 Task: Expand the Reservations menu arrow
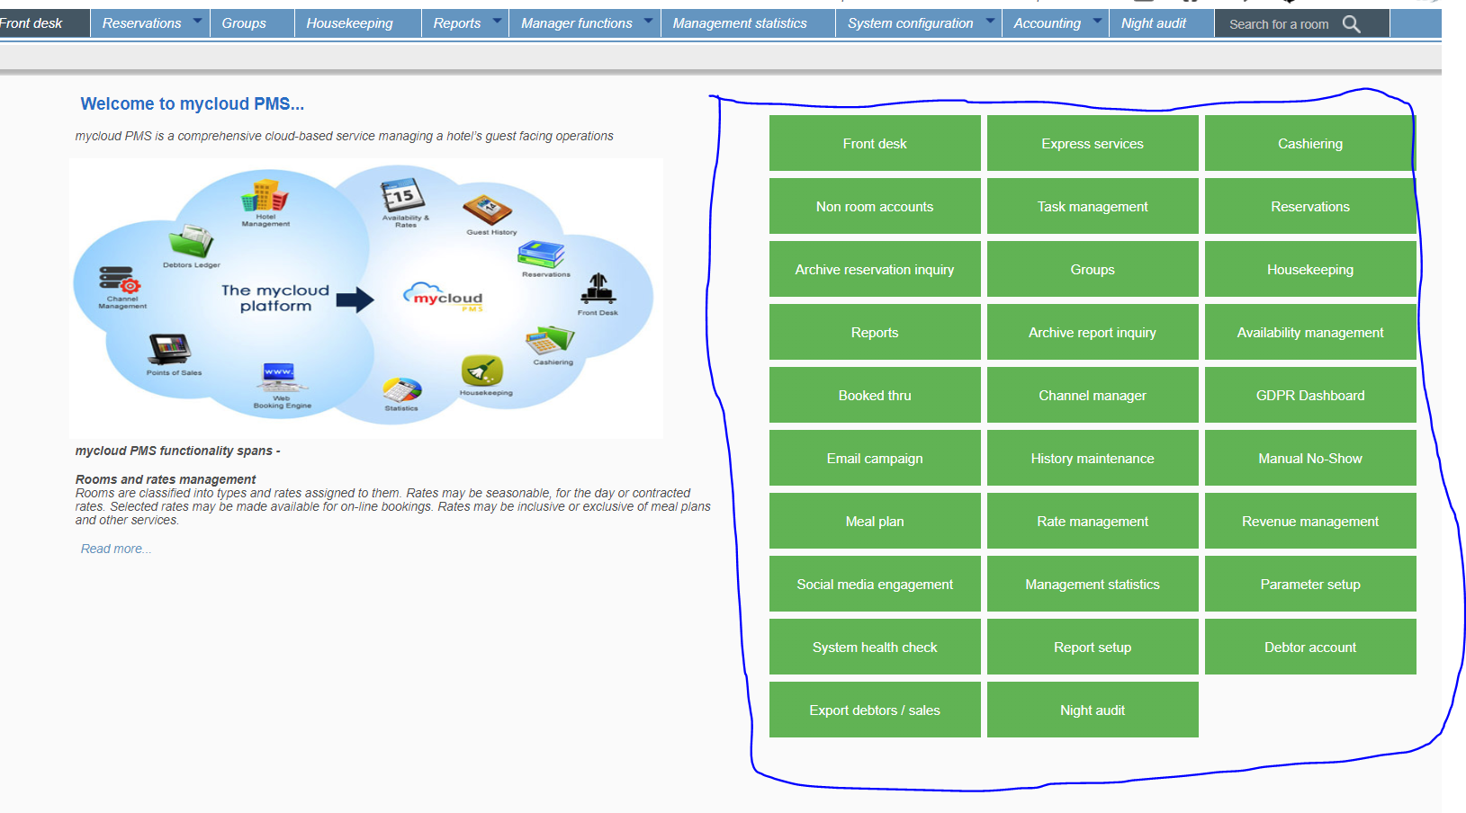click(197, 21)
